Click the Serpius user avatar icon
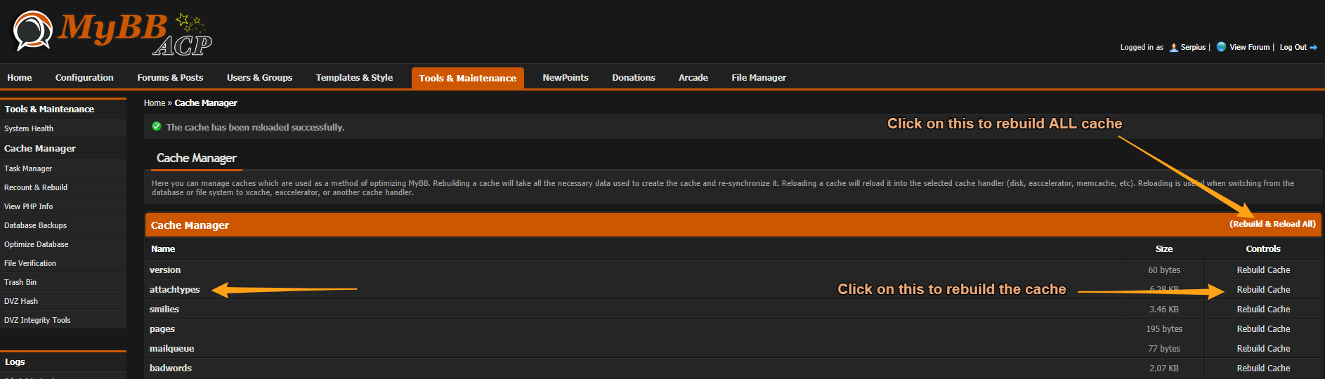The image size is (1325, 379). 1173,48
